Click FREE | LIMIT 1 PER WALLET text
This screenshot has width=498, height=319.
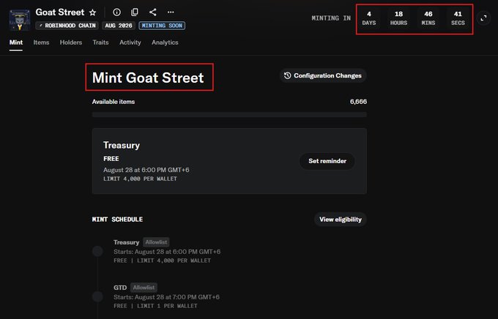(155, 307)
